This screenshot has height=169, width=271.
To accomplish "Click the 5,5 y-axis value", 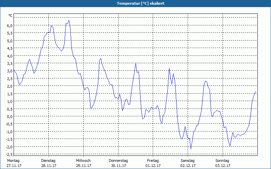I will [10, 33].
